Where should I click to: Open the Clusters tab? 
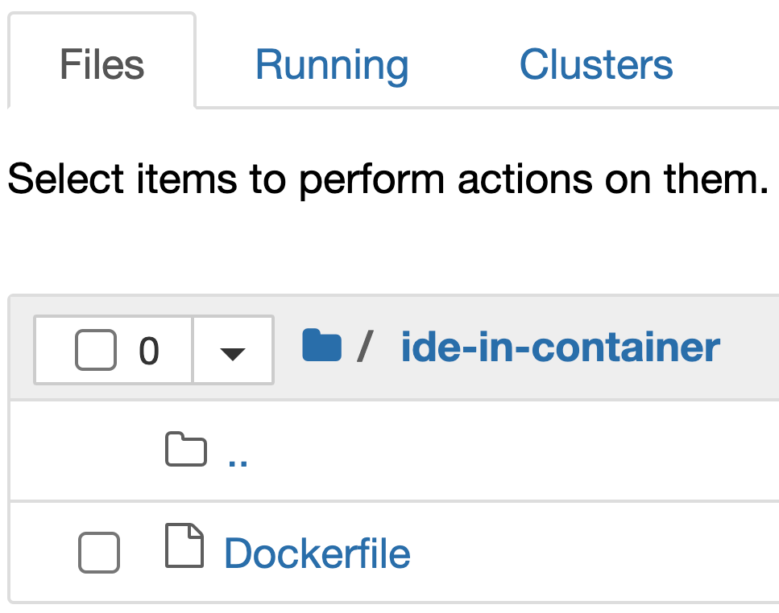tap(596, 65)
